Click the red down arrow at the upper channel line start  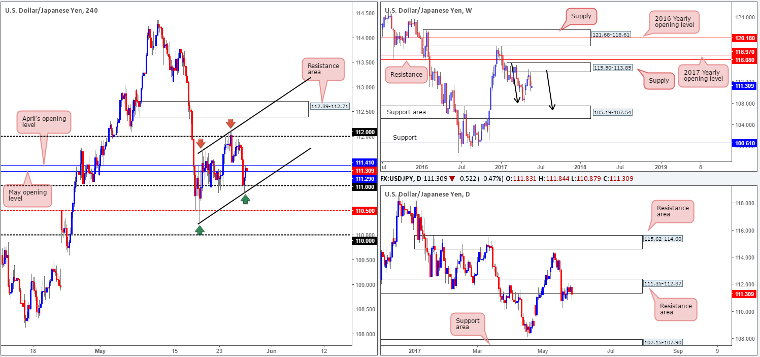point(200,143)
